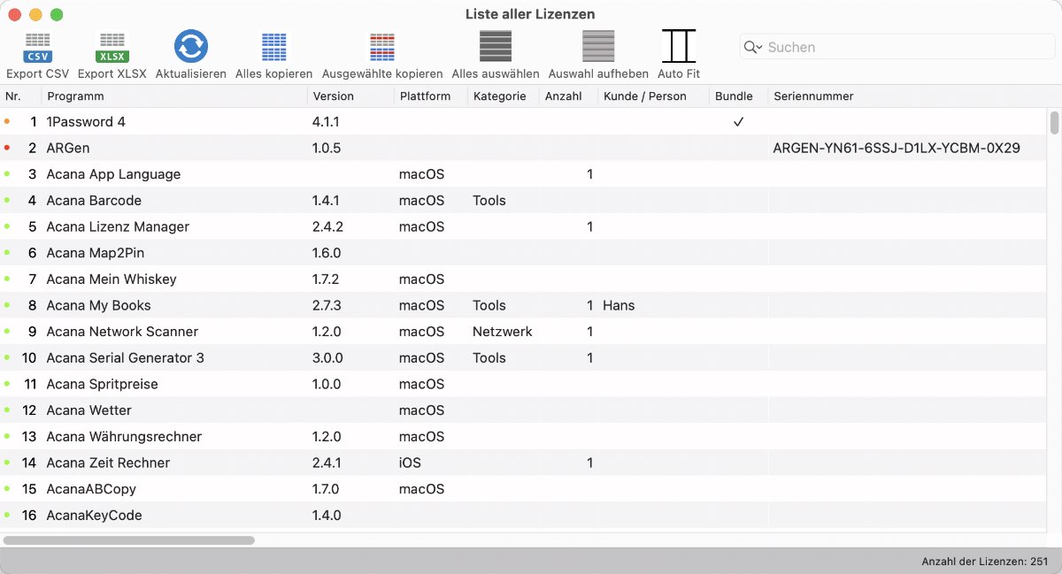Click the orange status dot of 1Password 4

pyautogui.click(x=7, y=121)
